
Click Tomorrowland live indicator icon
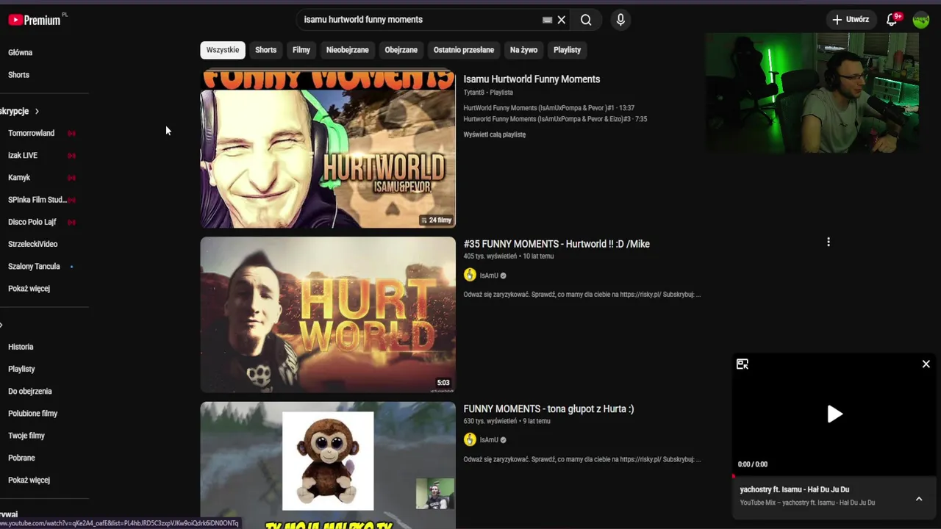point(71,133)
